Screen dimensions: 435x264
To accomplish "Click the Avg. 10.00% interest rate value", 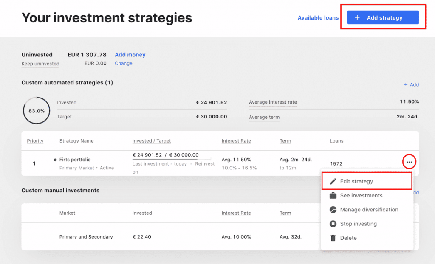I will [236, 237].
